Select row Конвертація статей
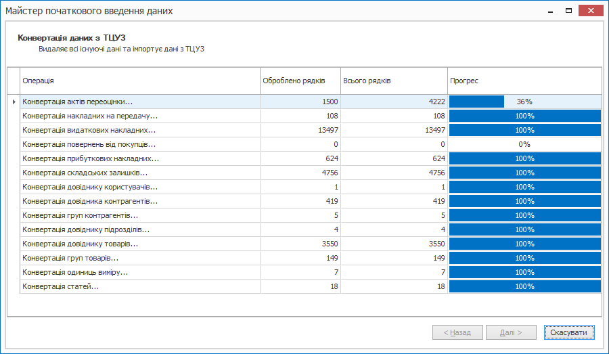 (61, 286)
